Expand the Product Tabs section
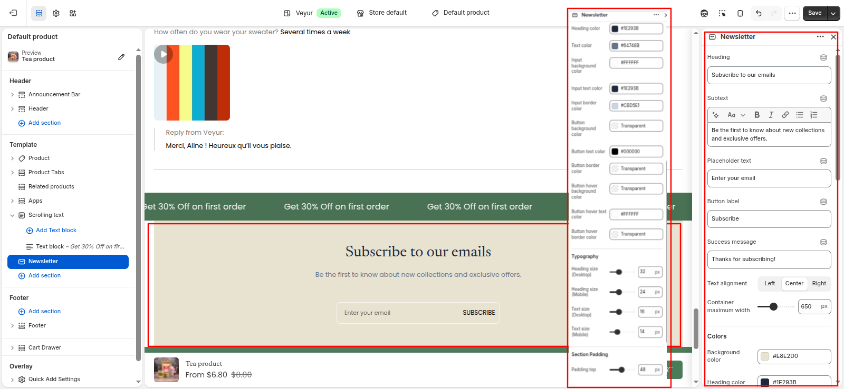The image size is (844, 389). click(x=12, y=173)
